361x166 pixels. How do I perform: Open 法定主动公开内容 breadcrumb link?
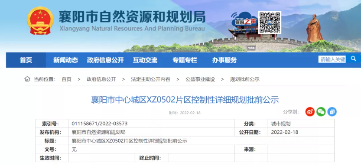click(x=150, y=79)
